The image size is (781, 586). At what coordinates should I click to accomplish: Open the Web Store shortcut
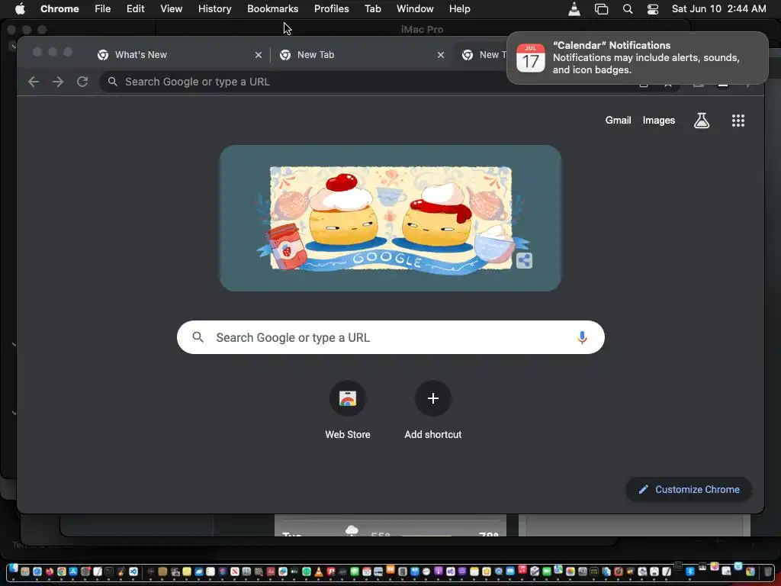348,410
